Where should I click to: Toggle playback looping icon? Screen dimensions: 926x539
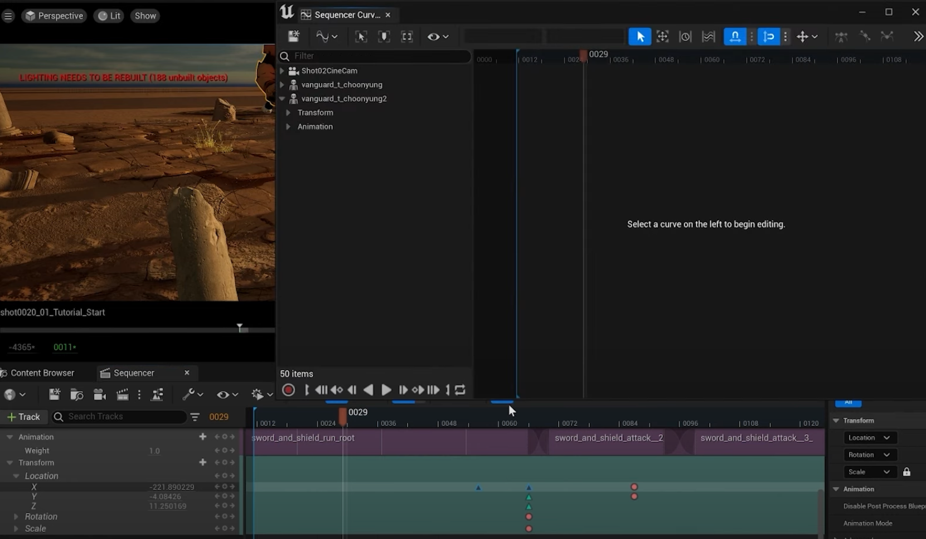point(460,390)
